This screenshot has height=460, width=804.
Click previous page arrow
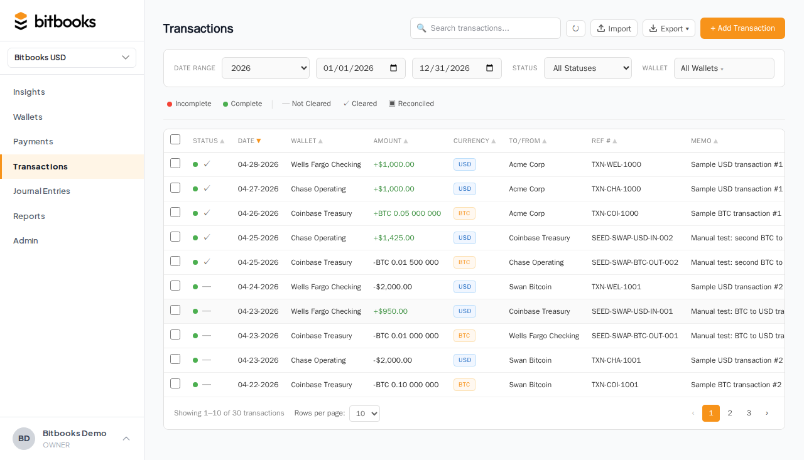point(693,413)
